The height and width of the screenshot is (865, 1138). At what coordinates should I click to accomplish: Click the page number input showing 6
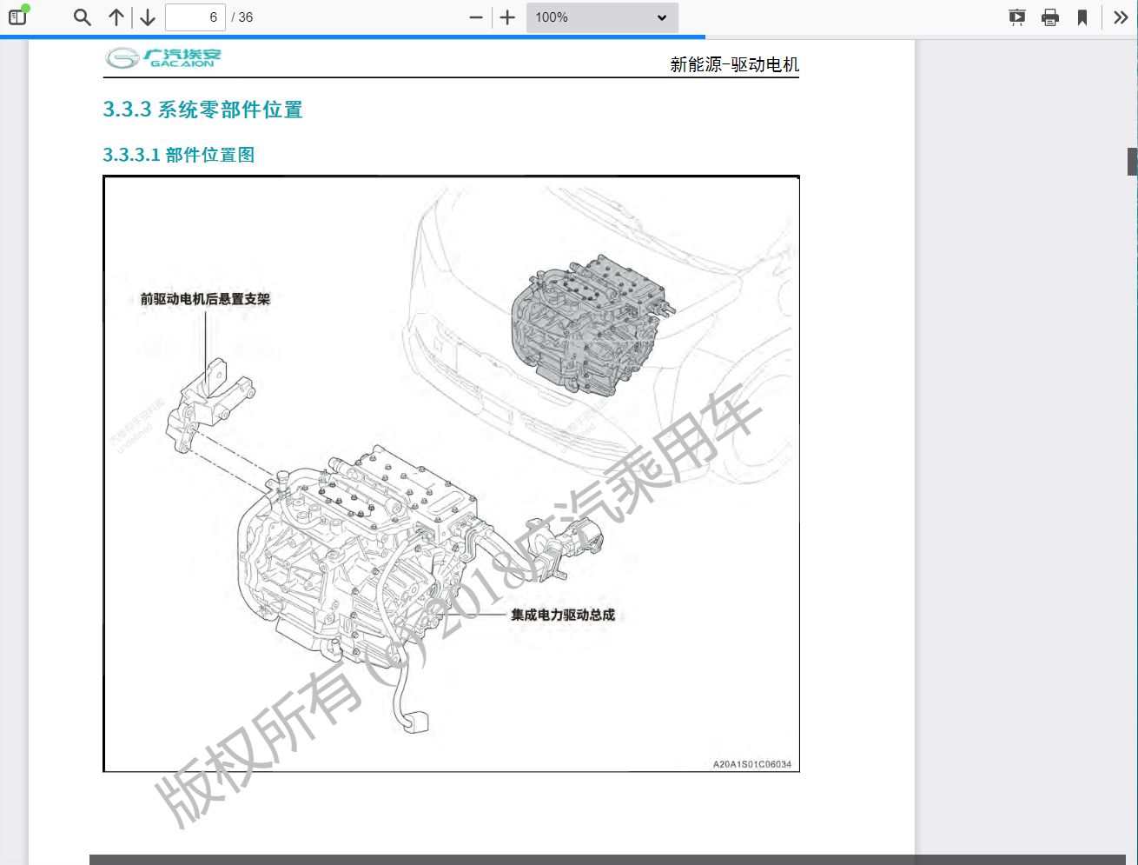tap(195, 17)
